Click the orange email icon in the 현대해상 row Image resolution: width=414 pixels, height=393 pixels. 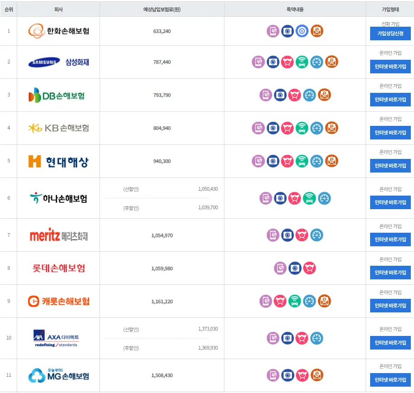coord(332,161)
